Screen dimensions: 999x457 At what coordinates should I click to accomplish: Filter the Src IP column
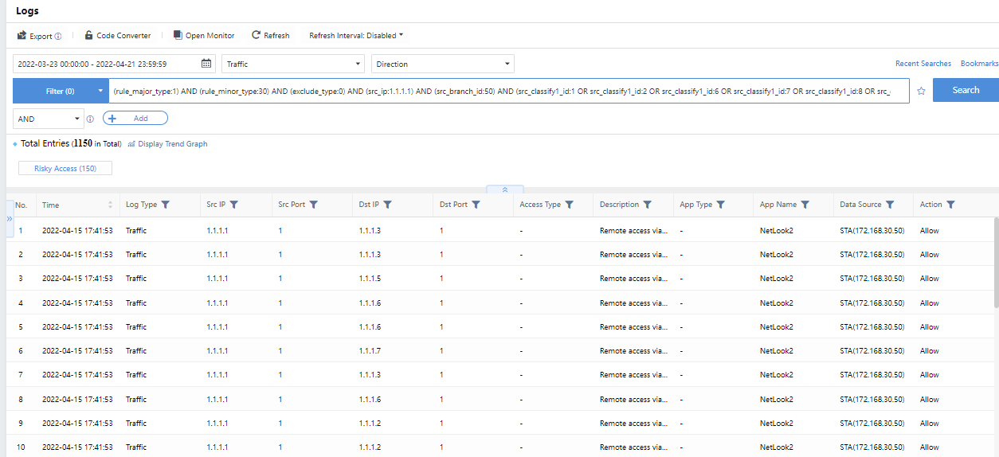(234, 205)
